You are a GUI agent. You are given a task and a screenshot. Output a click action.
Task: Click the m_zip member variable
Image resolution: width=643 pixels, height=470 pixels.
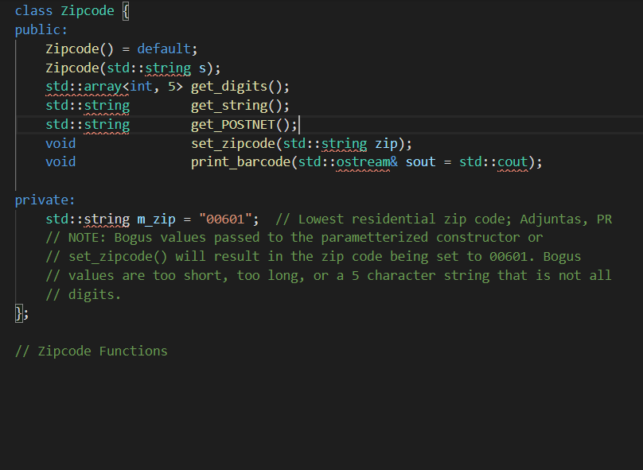[x=156, y=219]
